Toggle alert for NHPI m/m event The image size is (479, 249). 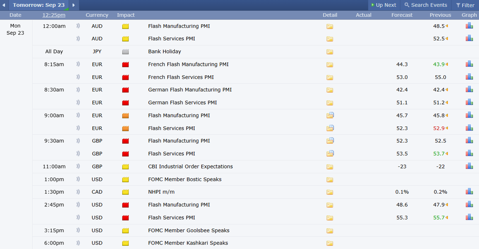click(78, 192)
